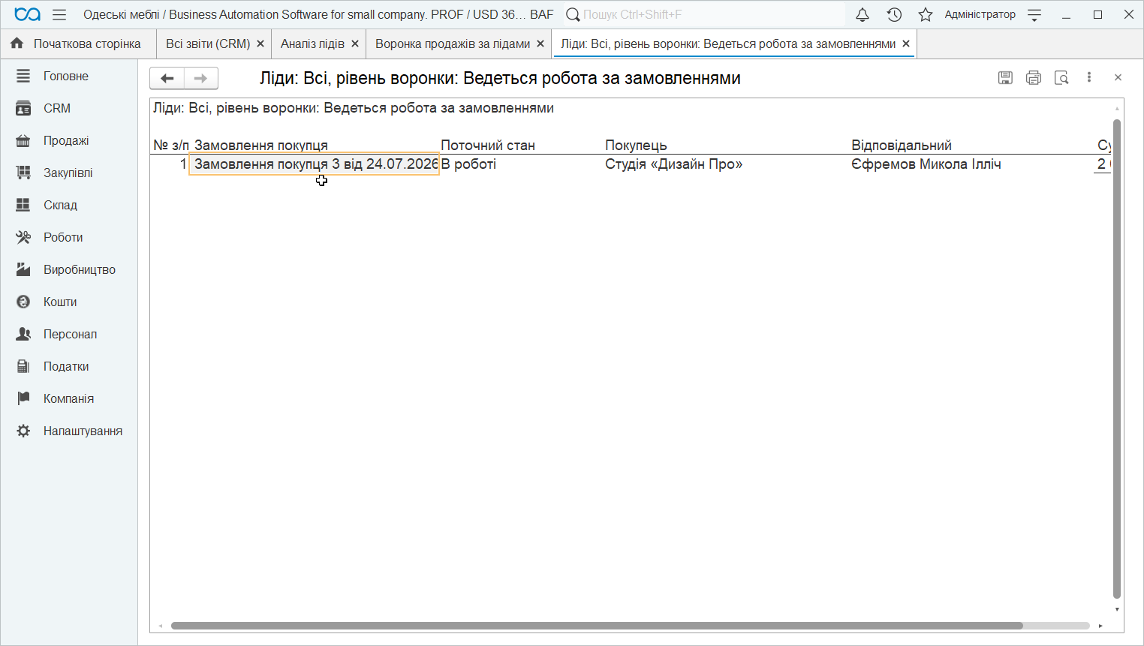
Task: Close the report form with X
Action: pyautogui.click(x=1118, y=77)
